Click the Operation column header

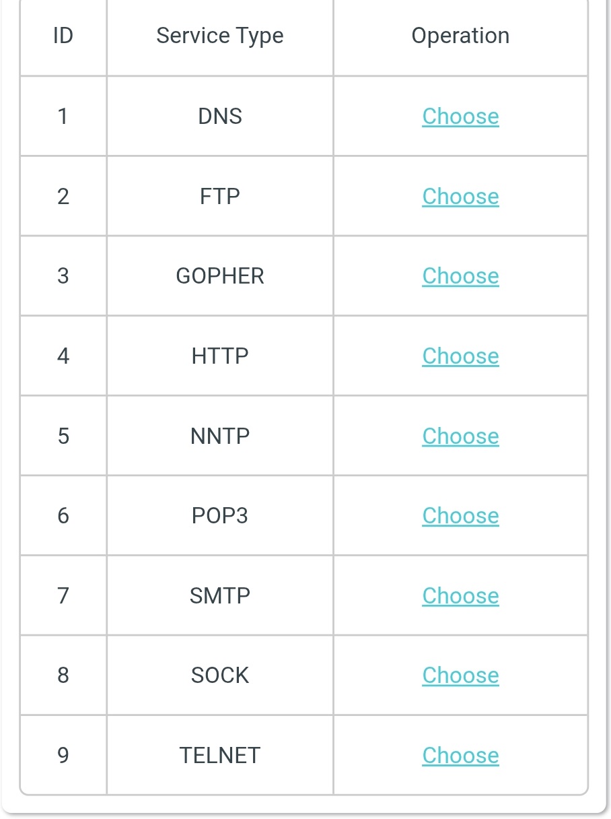click(x=460, y=35)
